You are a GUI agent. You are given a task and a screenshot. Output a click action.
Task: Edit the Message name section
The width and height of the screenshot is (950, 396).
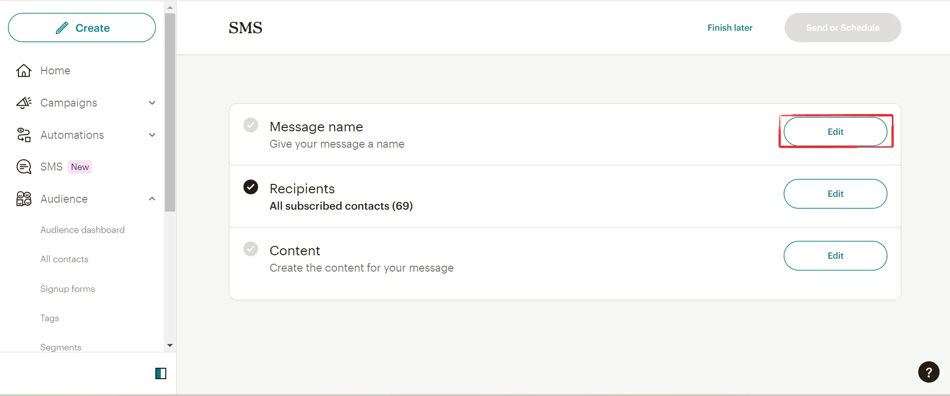pyautogui.click(x=835, y=132)
